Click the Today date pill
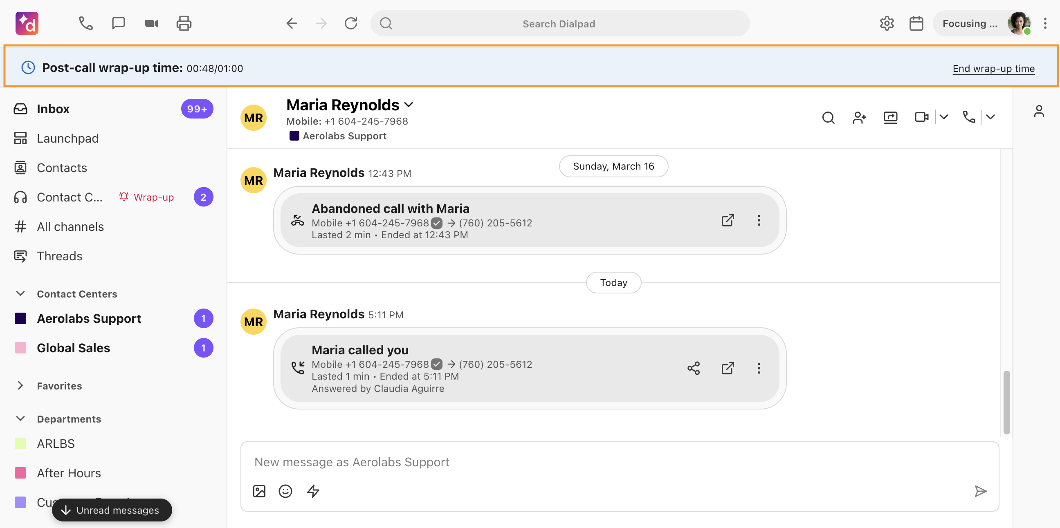This screenshot has height=528, width=1060. pyautogui.click(x=613, y=283)
